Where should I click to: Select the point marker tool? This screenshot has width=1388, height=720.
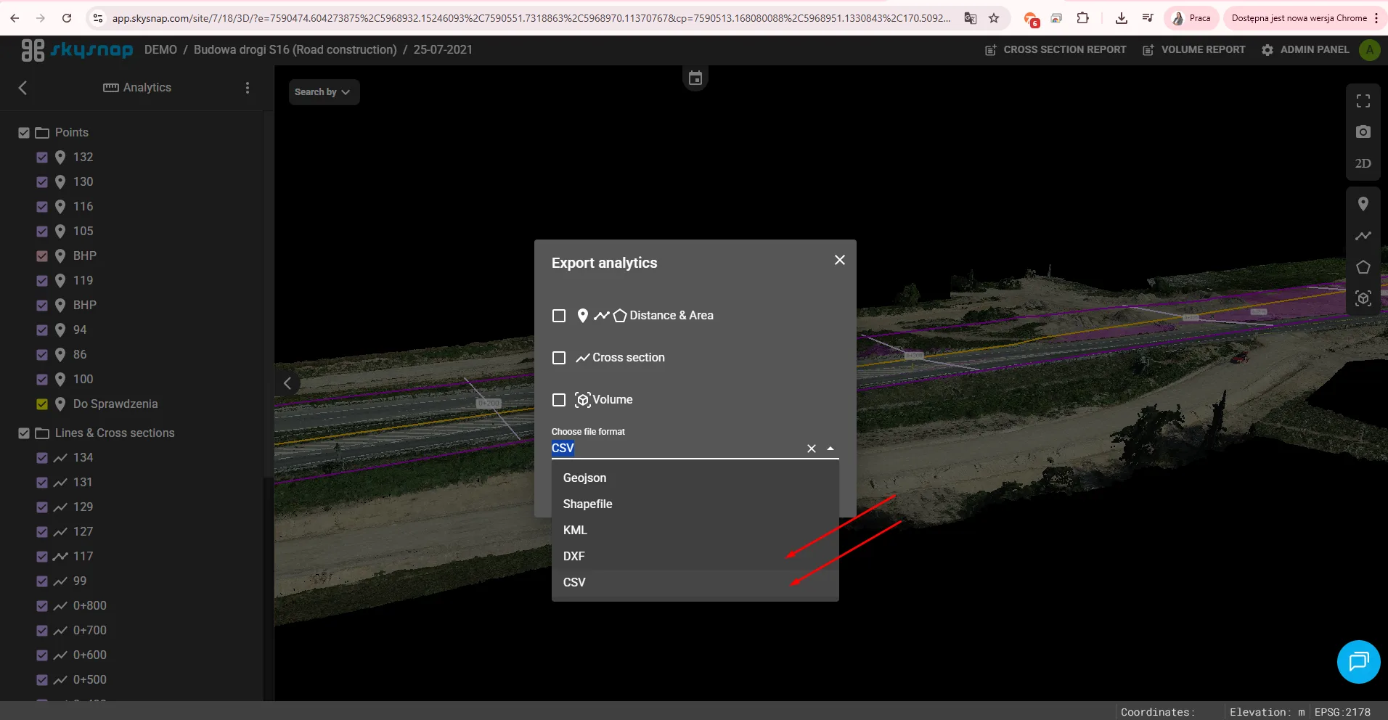click(x=1363, y=205)
